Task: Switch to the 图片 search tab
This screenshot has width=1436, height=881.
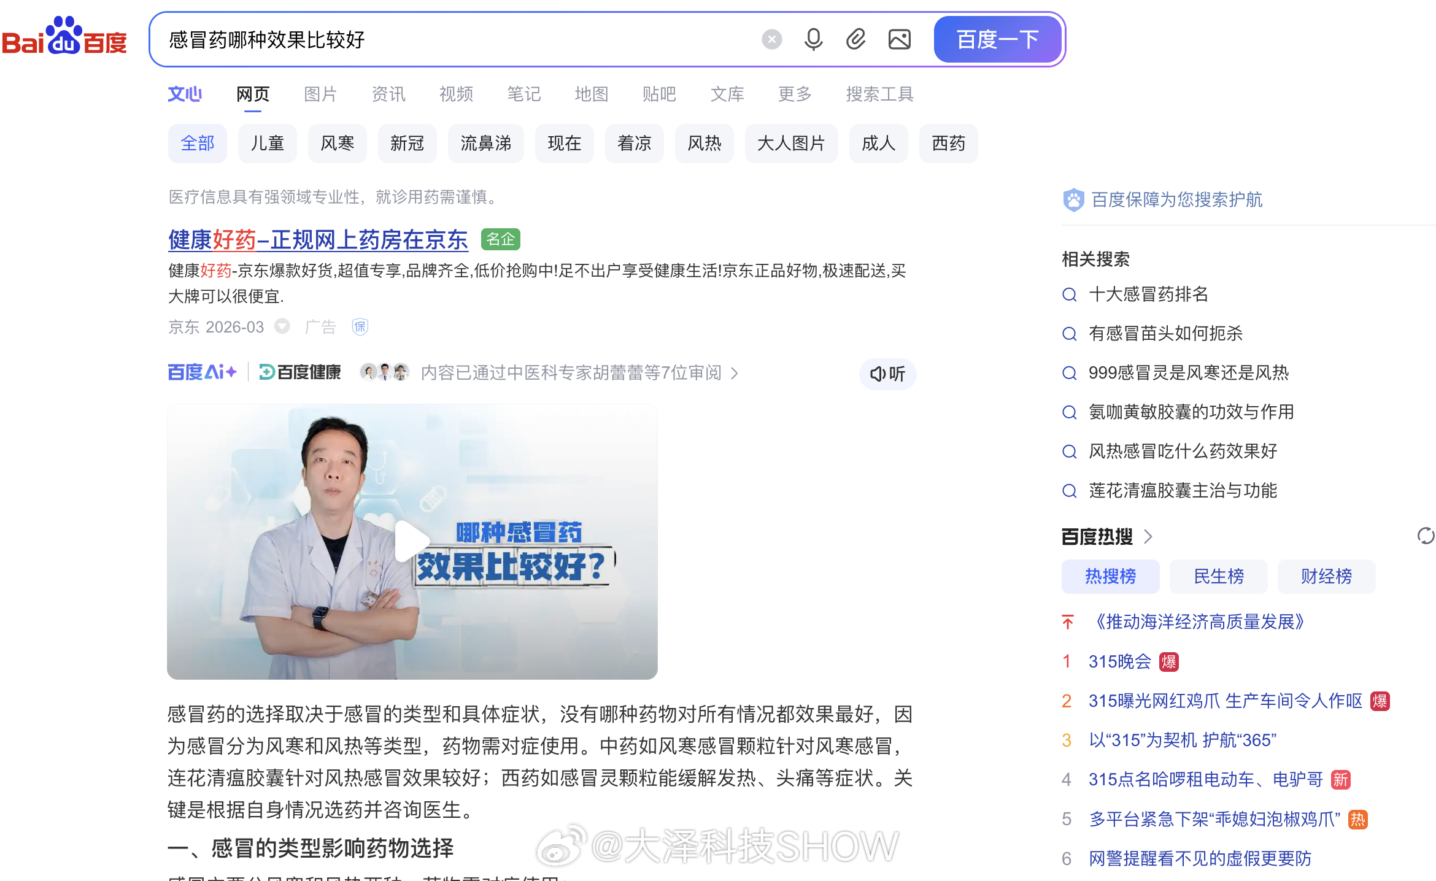Action: point(320,93)
